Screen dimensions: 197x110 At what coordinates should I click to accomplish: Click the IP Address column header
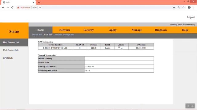tap(141, 45)
